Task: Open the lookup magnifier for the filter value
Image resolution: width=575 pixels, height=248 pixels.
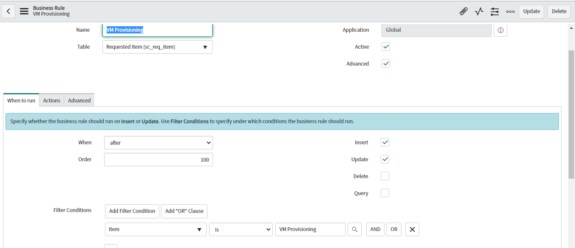Action: (x=354, y=229)
